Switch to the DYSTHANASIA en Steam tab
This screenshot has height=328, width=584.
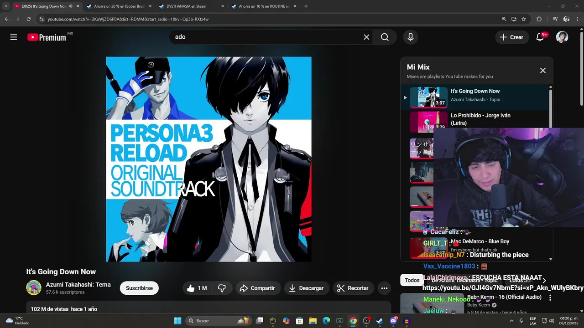click(191, 6)
